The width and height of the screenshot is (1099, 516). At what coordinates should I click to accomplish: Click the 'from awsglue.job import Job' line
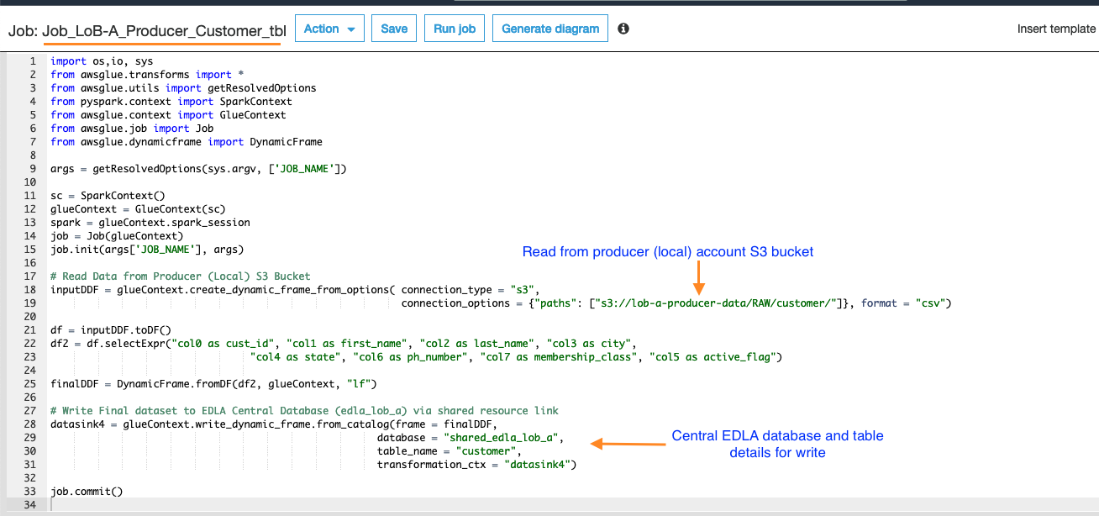132,129
